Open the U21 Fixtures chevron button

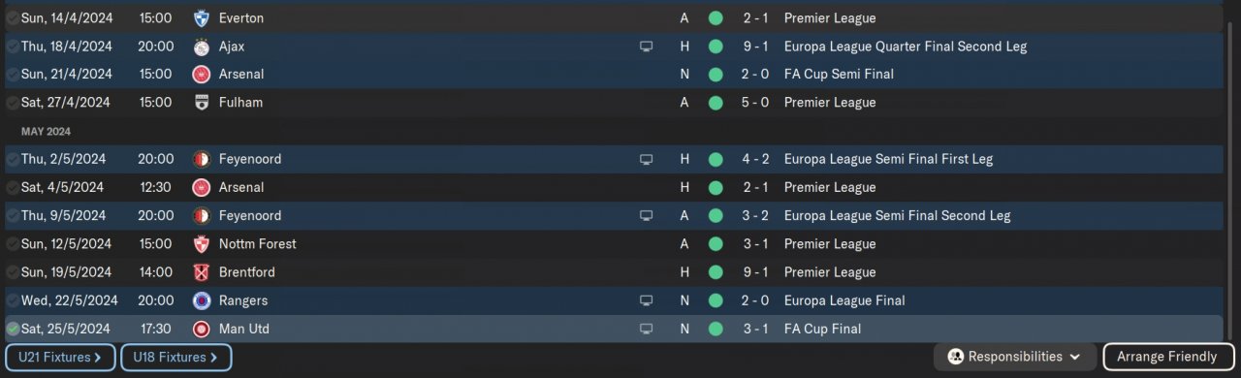(x=60, y=358)
